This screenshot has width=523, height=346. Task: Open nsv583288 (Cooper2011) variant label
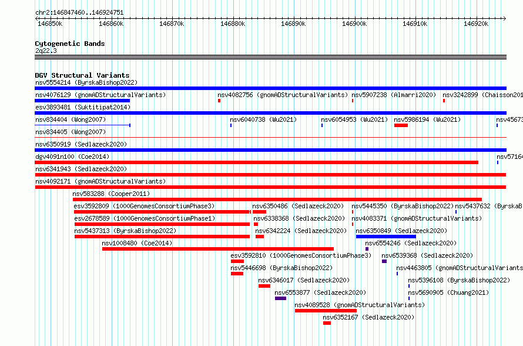(x=111, y=194)
